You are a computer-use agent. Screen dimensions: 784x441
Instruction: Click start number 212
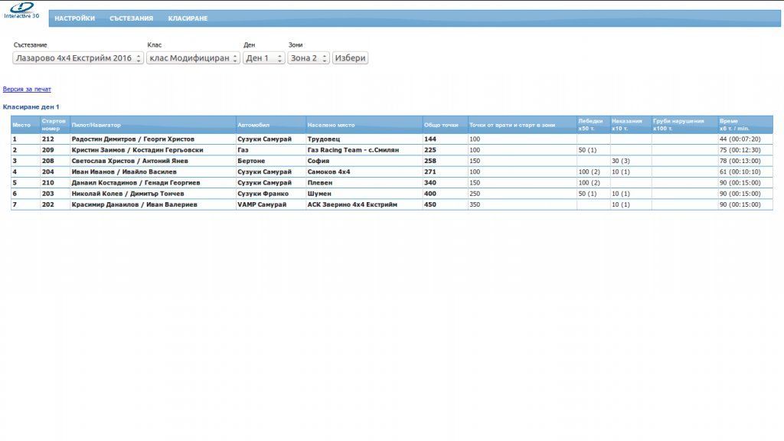point(48,139)
